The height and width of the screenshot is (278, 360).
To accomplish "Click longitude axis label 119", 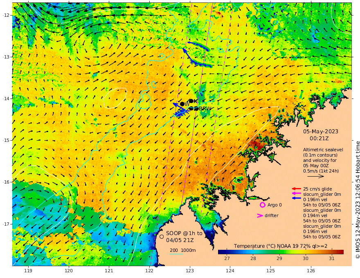I will point(28,271).
